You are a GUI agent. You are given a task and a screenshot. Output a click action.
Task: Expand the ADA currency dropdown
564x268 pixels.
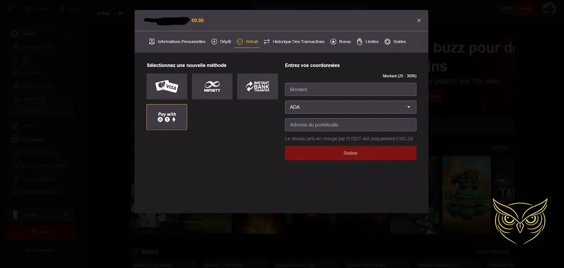point(351,107)
